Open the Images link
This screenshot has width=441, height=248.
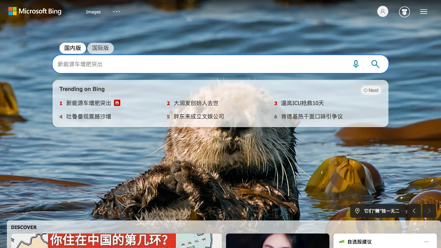point(93,12)
